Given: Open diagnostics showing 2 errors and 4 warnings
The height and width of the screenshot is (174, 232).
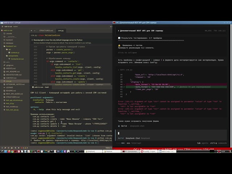Looking at the screenshot, I should tap(24, 148).
